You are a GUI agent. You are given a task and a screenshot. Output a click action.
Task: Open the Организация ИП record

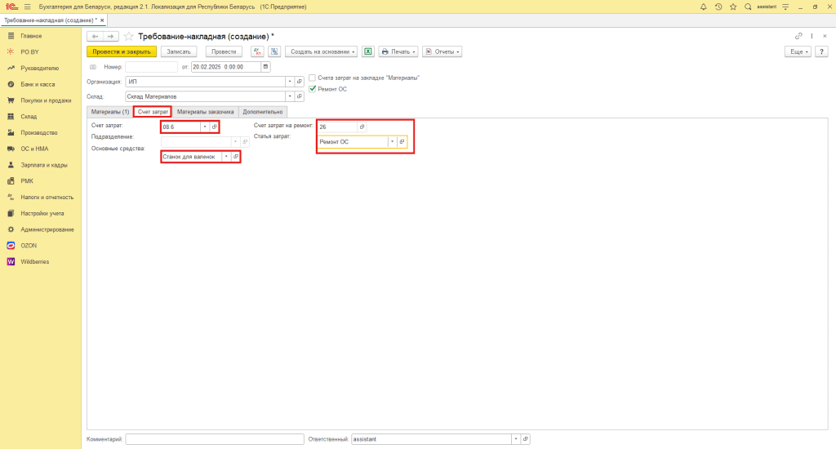pyautogui.click(x=299, y=82)
